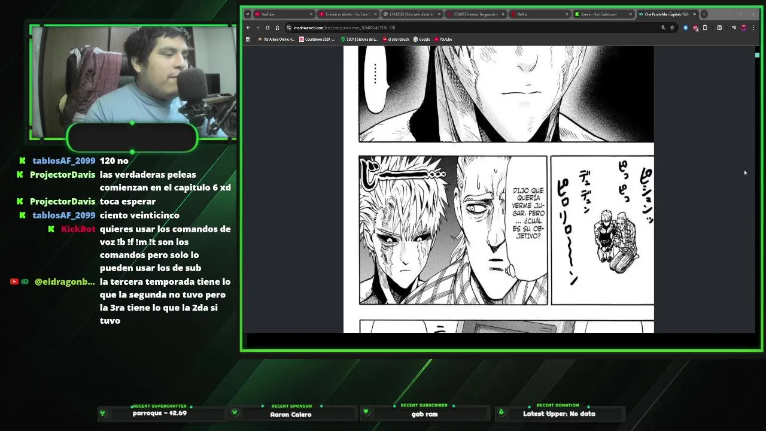Image resolution: width=766 pixels, height=431 pixels.
Task: Click the heart icon beside gab ram
Action: (366, 412)
